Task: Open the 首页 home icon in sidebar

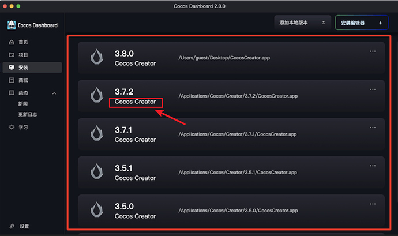Action: pos(12,42)
